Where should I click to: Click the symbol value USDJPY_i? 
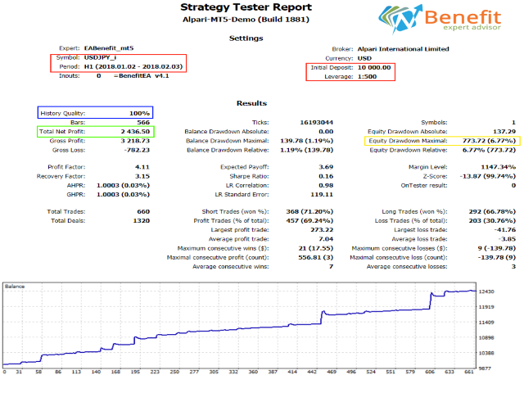(x=100, y=57)
